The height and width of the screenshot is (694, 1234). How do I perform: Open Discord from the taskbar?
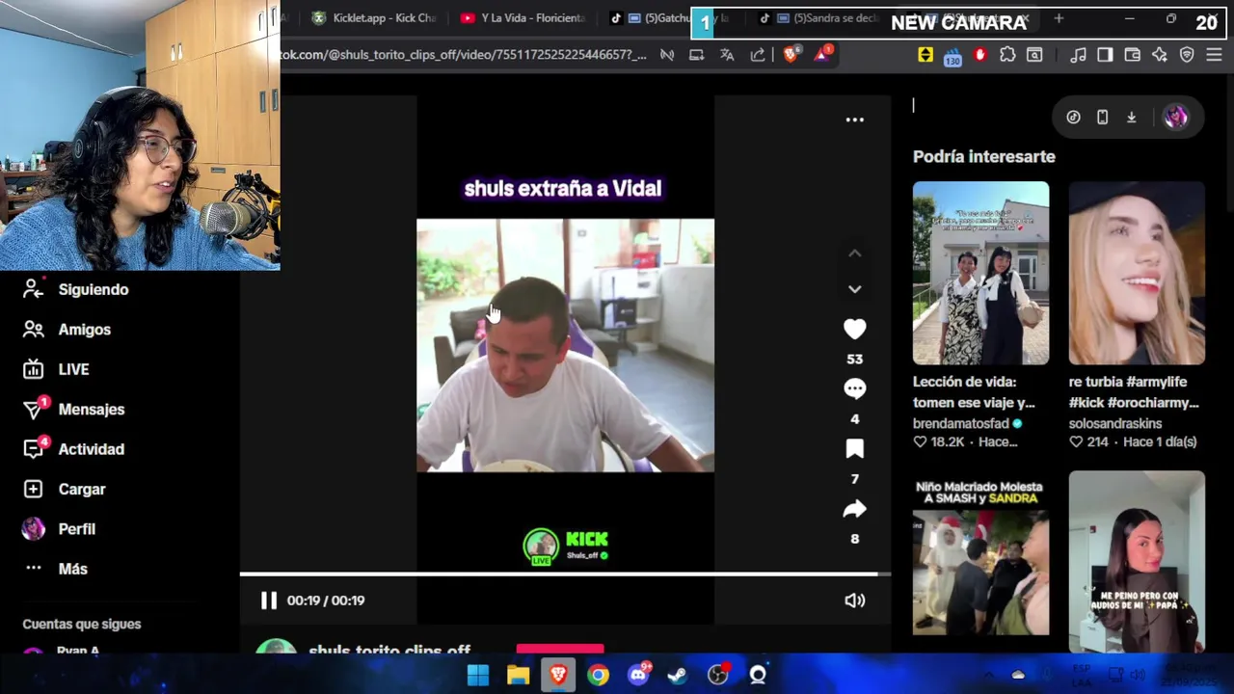coord(638,675)
